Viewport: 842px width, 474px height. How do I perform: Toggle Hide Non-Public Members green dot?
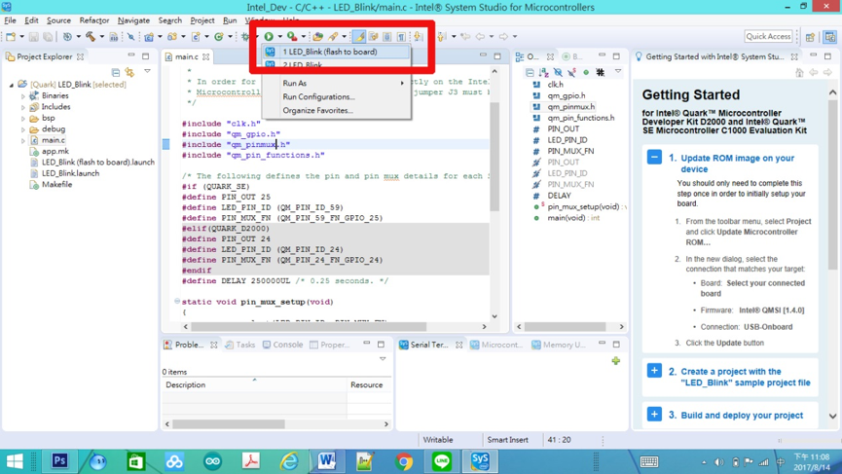pyautogui.click(x=586, y=72)
